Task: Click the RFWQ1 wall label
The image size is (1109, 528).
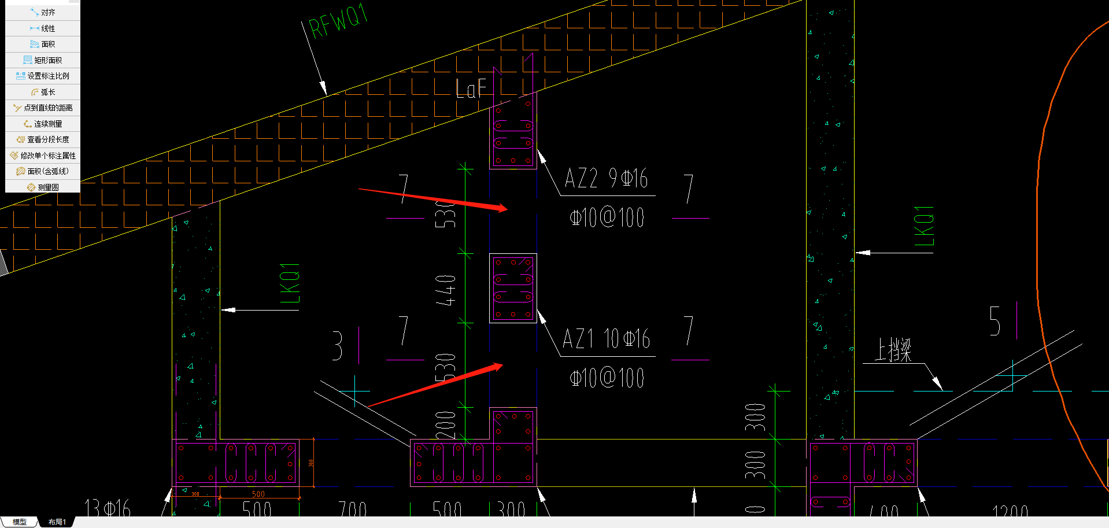Action: tap(338, 22)
